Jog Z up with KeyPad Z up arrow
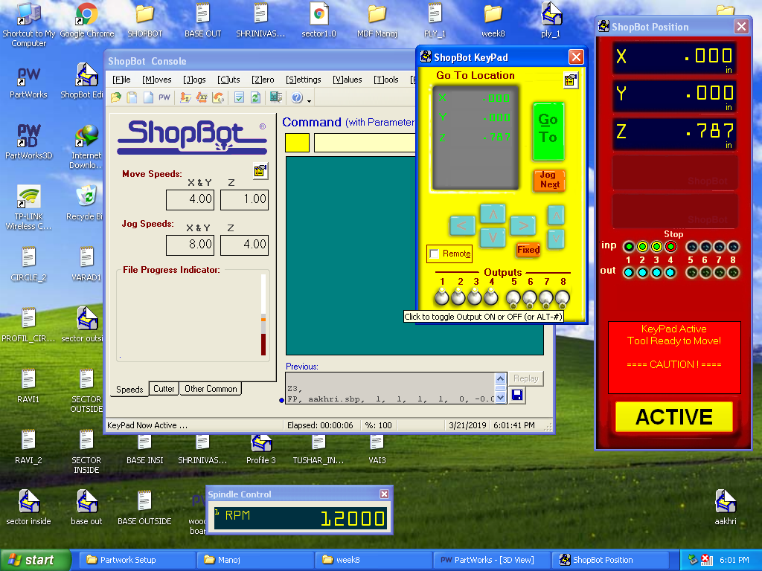762x571 pixels. pyautogui.click(x=557, y=215)
